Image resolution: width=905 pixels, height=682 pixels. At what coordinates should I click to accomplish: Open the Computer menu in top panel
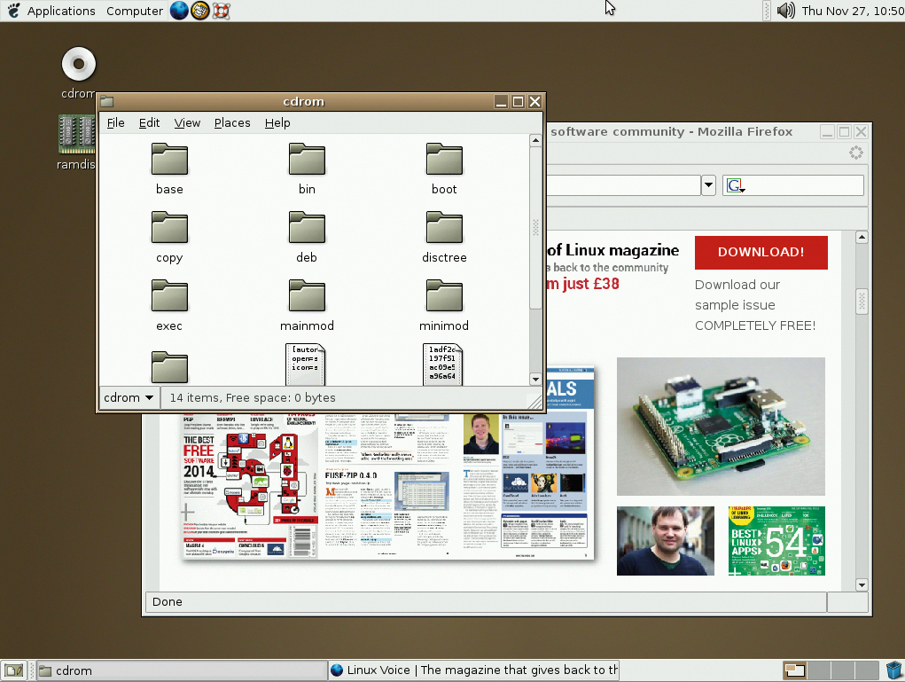(135, 11)
